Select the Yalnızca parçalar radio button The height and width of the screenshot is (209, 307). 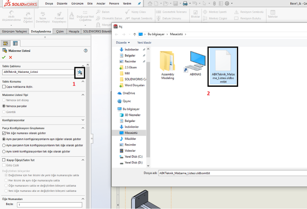[x=4, y=106]
